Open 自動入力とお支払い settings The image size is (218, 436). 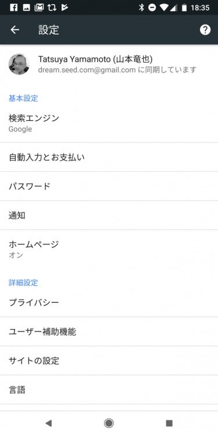[x=109, y=158]
